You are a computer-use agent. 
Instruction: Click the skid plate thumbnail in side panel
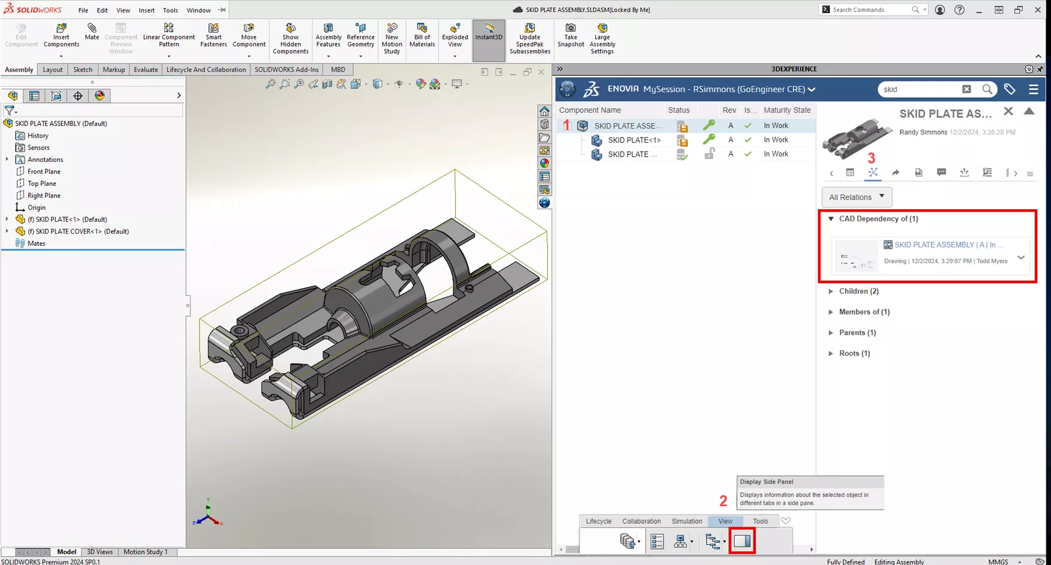(x=857, y=138)
